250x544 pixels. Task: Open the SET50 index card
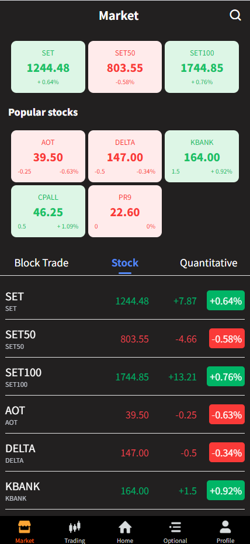tap(125, 67)
